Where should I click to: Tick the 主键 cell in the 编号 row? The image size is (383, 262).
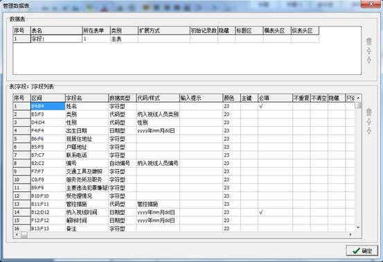[x=249, y=164]
